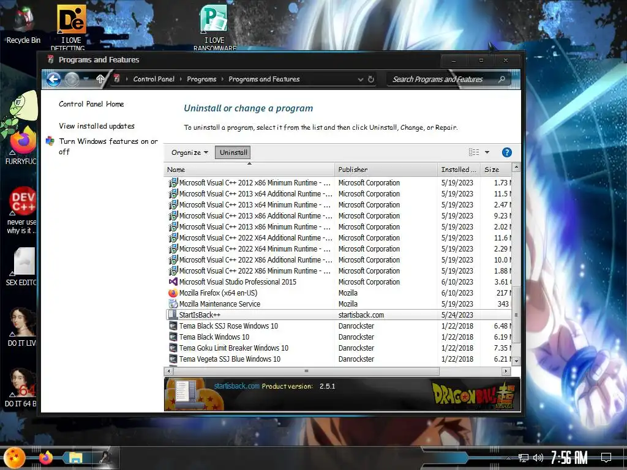627x470 pixels.
Task: Select the DO IT 64 B desktop shortcut
Action: click(21, 387)
